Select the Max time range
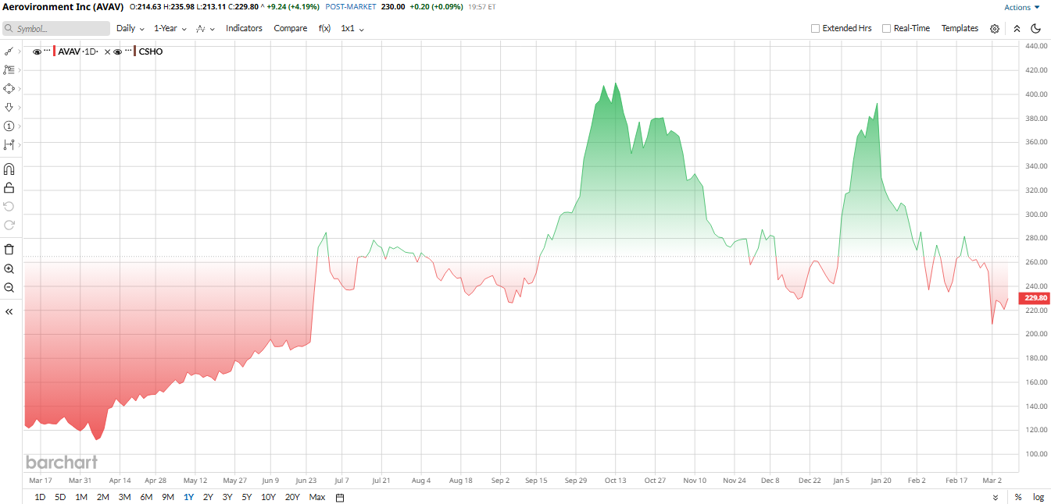The width and height of the screenshot is (1051, 504). pos(316,497)
